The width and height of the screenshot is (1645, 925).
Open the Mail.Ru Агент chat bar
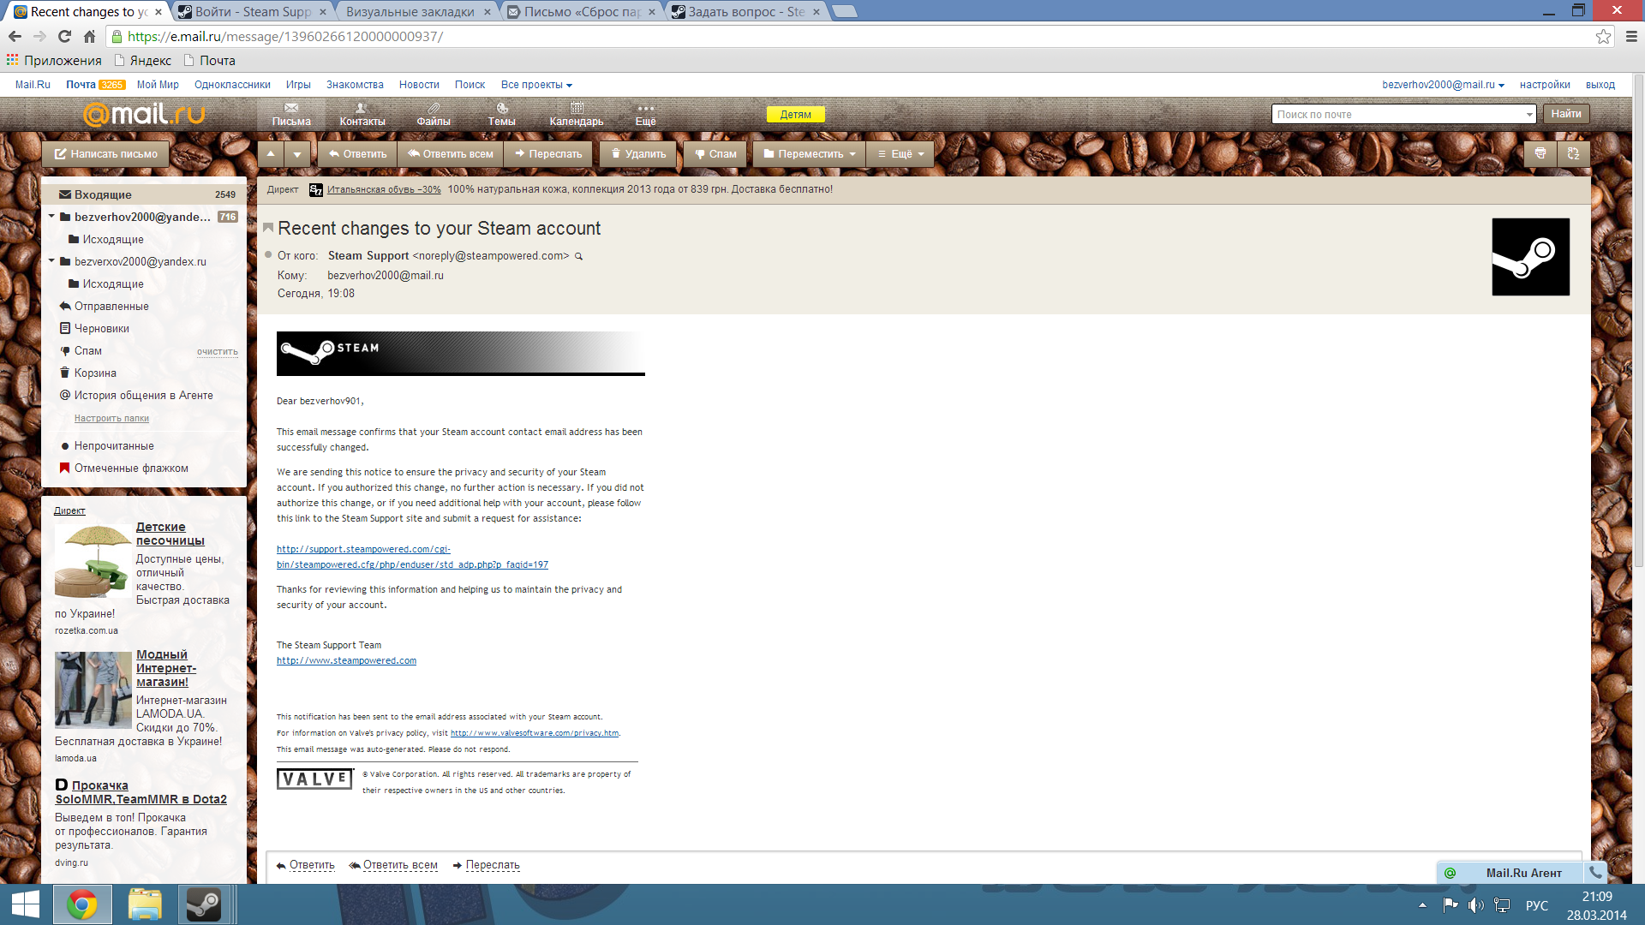[x=1511, y=873]
